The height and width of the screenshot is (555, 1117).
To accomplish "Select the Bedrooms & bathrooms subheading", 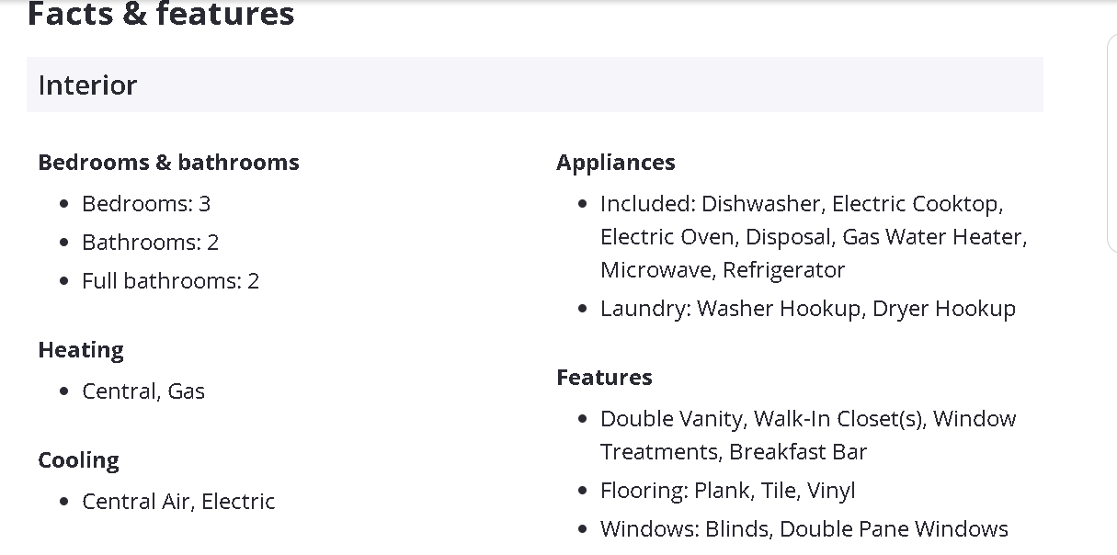I will (x=168, y=163).
